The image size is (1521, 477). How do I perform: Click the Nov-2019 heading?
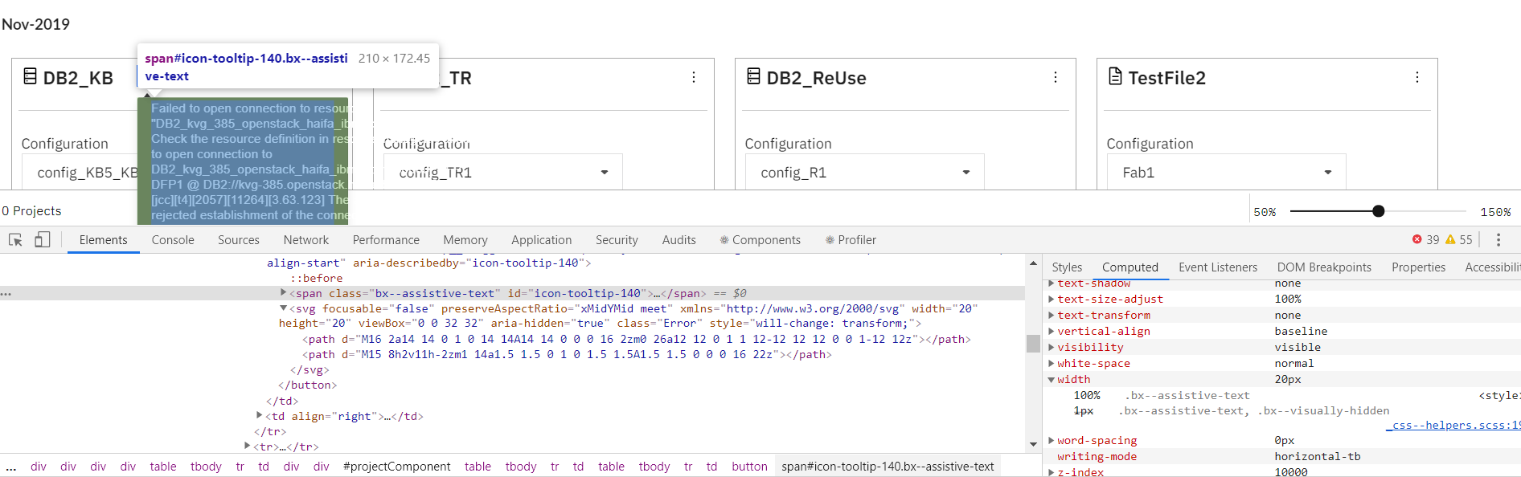coord(35,24)
